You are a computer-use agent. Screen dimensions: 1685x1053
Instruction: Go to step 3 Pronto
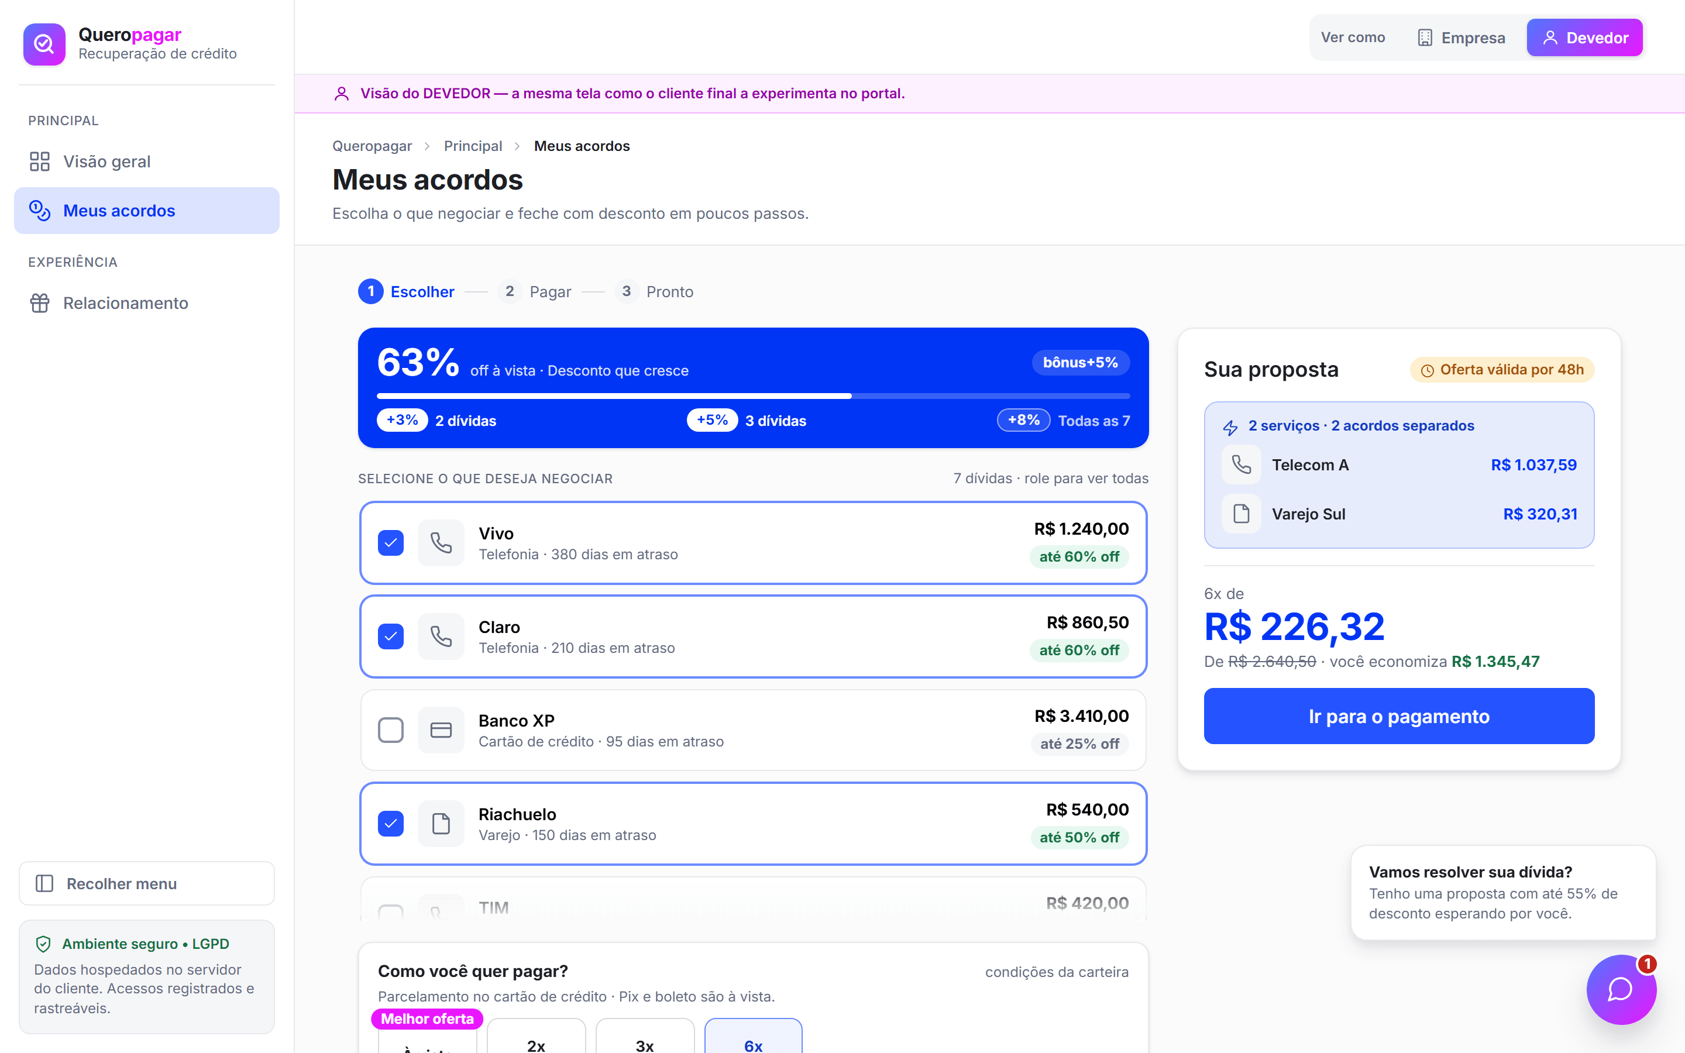click(654, 291)
